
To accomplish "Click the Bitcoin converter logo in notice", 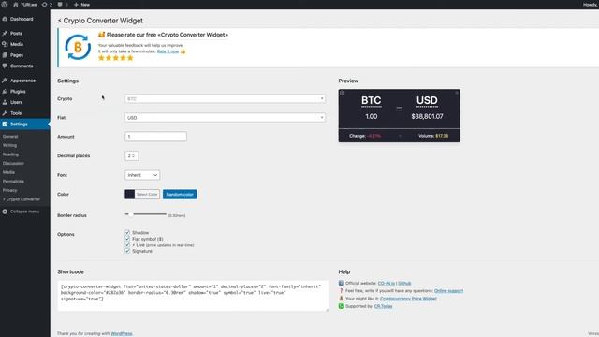I will (x=78, y=48).
